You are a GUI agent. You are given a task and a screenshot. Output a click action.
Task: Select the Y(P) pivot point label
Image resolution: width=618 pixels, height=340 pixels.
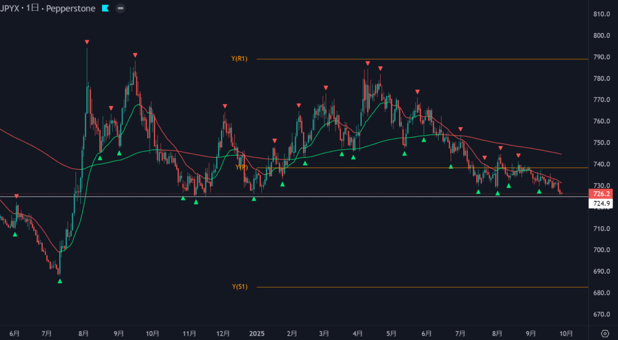point(240,168)
